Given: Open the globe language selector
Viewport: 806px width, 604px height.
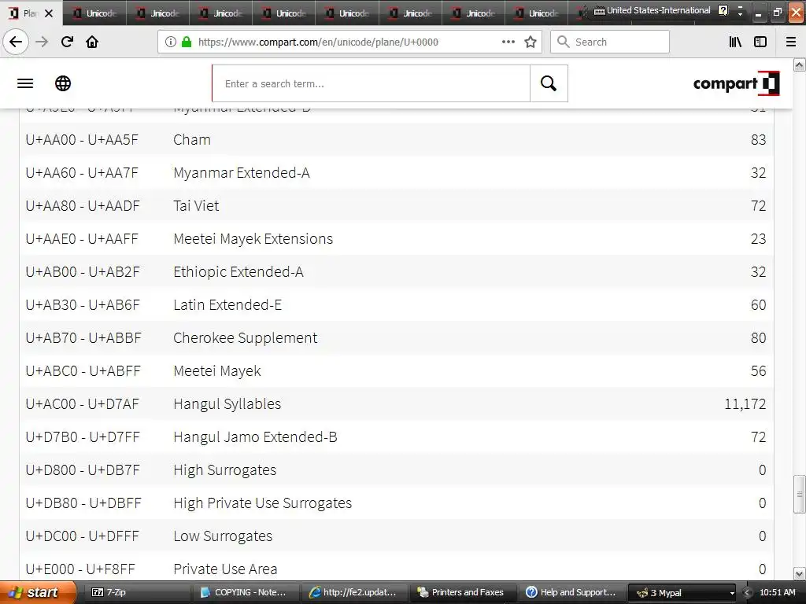Looking at the screenshot, I should point(63,83).
